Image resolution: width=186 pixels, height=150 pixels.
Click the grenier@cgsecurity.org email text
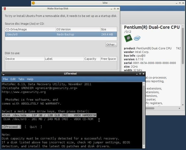56,88
